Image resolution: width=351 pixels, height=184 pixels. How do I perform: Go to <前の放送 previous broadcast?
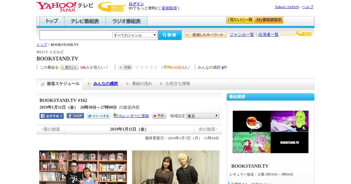(50, 129)
